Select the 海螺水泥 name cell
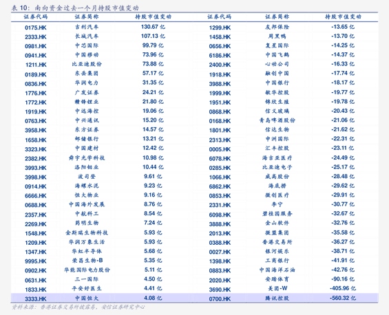Screen dimensions: 389x315 pos(87,186)
